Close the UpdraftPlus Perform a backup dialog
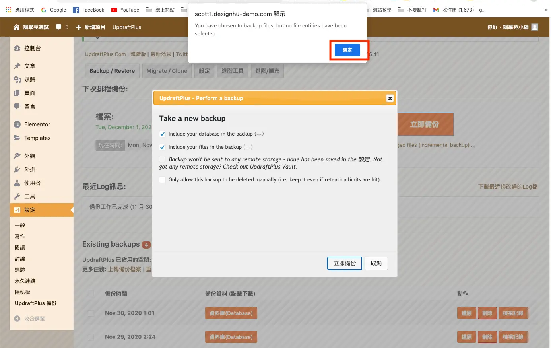Viewport: 551px width, 348px height. [x=390, y=98]
